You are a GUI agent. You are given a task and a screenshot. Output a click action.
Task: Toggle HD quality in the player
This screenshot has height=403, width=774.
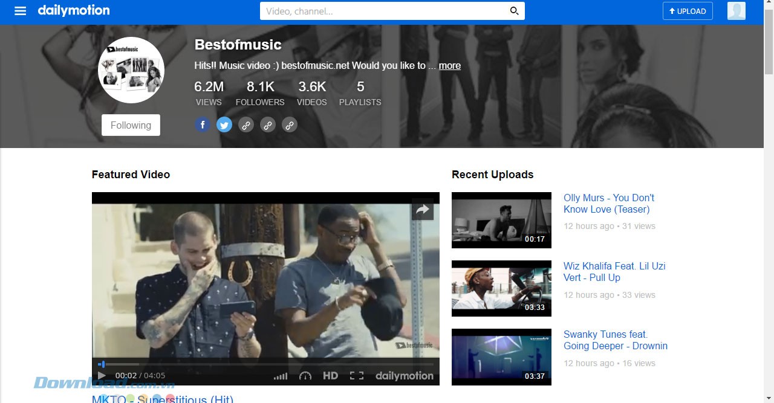(330, 376)
